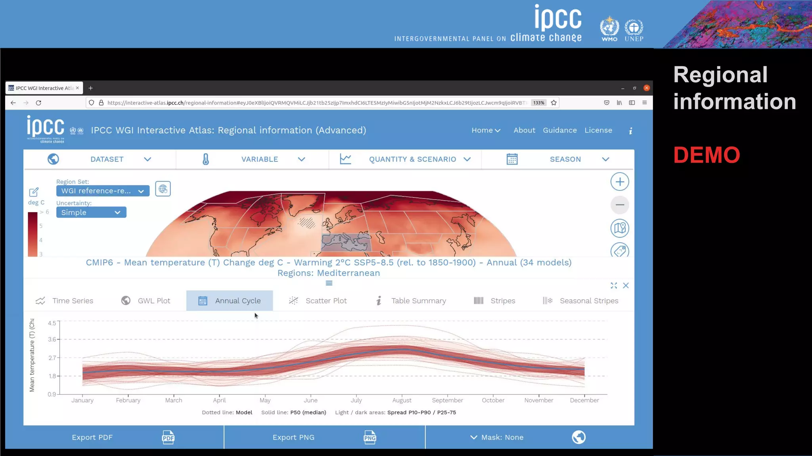Open the Region Set WGI reference dropdown
Image resolution: width=812 pixels, height=456 pixels.
point(103,191)
